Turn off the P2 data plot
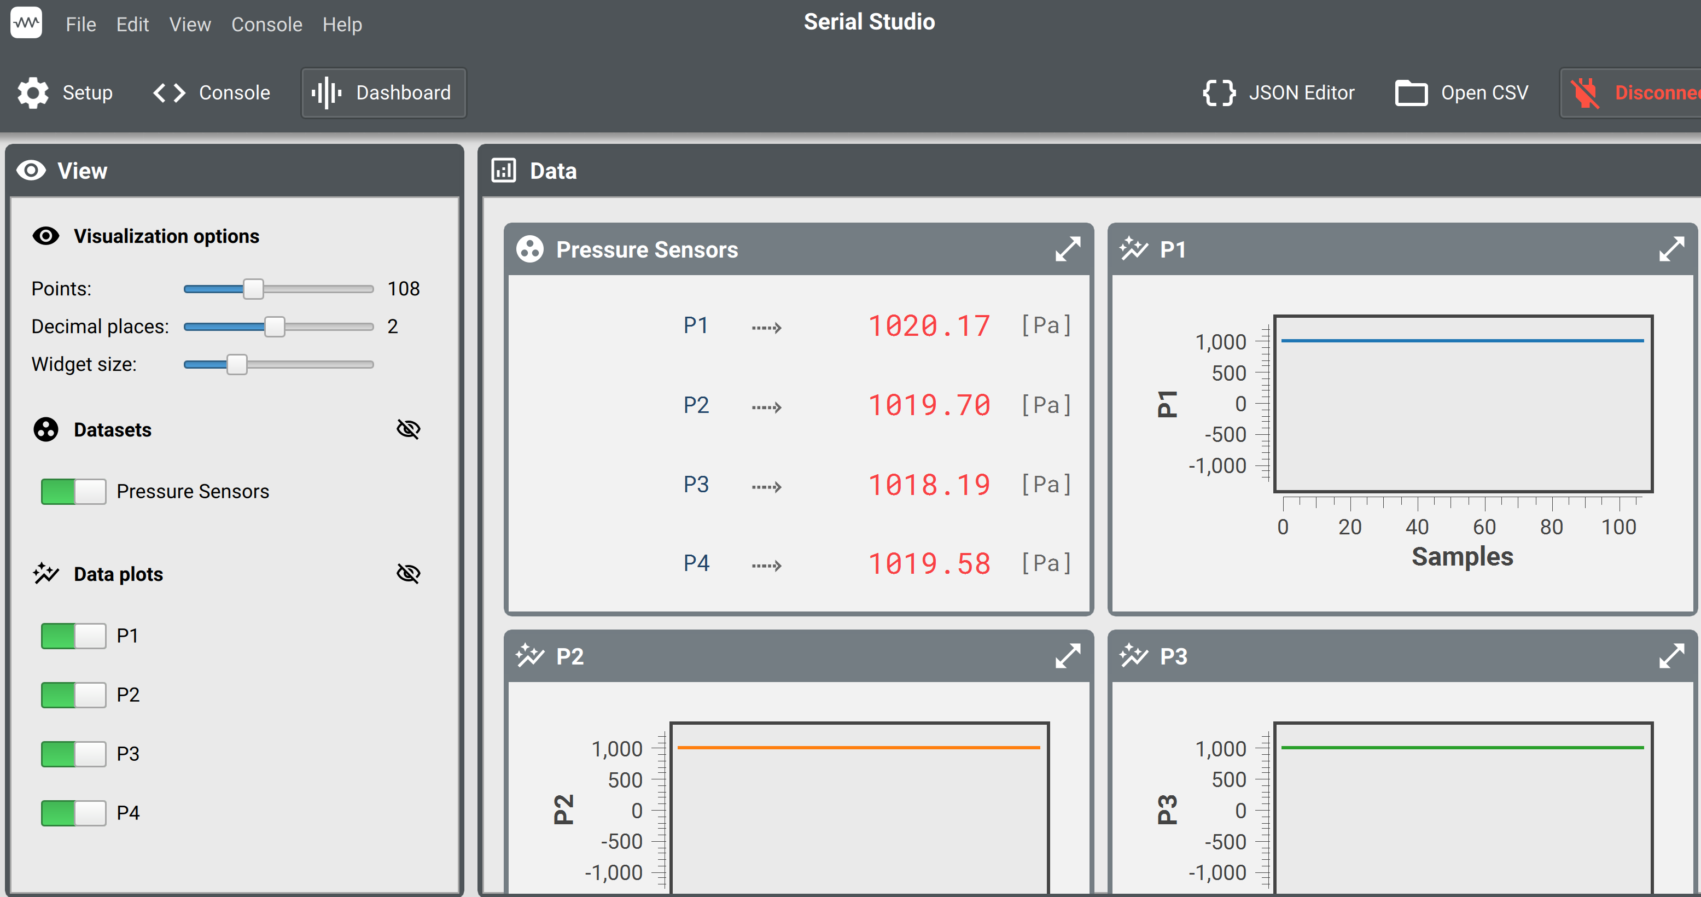The width and height of the screenshot is (1701, 897). point(73,694)
